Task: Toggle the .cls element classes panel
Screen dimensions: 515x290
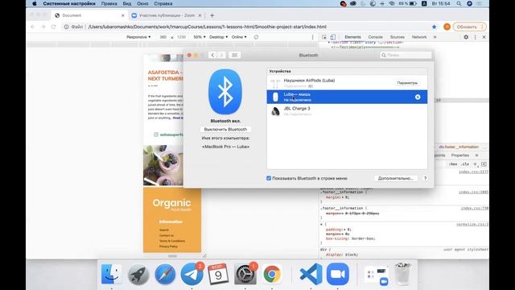Action: pyautogui.click(x=465, y=164)
